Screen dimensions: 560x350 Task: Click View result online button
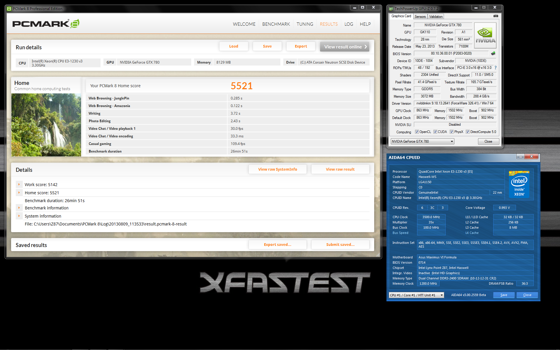point(344,47)
